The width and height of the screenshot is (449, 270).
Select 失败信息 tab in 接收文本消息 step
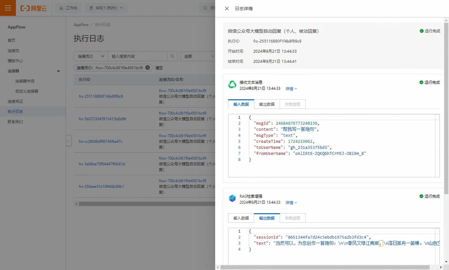click(292, 104)
